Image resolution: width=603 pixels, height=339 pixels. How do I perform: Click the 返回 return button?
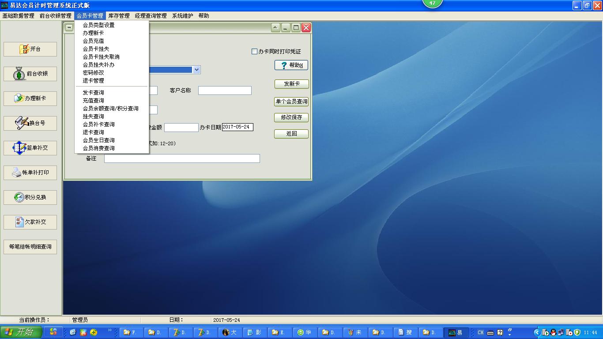291,134
